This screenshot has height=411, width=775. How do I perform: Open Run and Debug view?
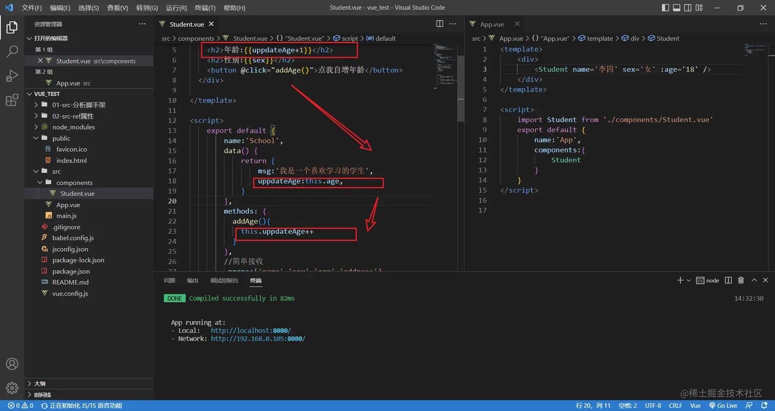(12, 76)
